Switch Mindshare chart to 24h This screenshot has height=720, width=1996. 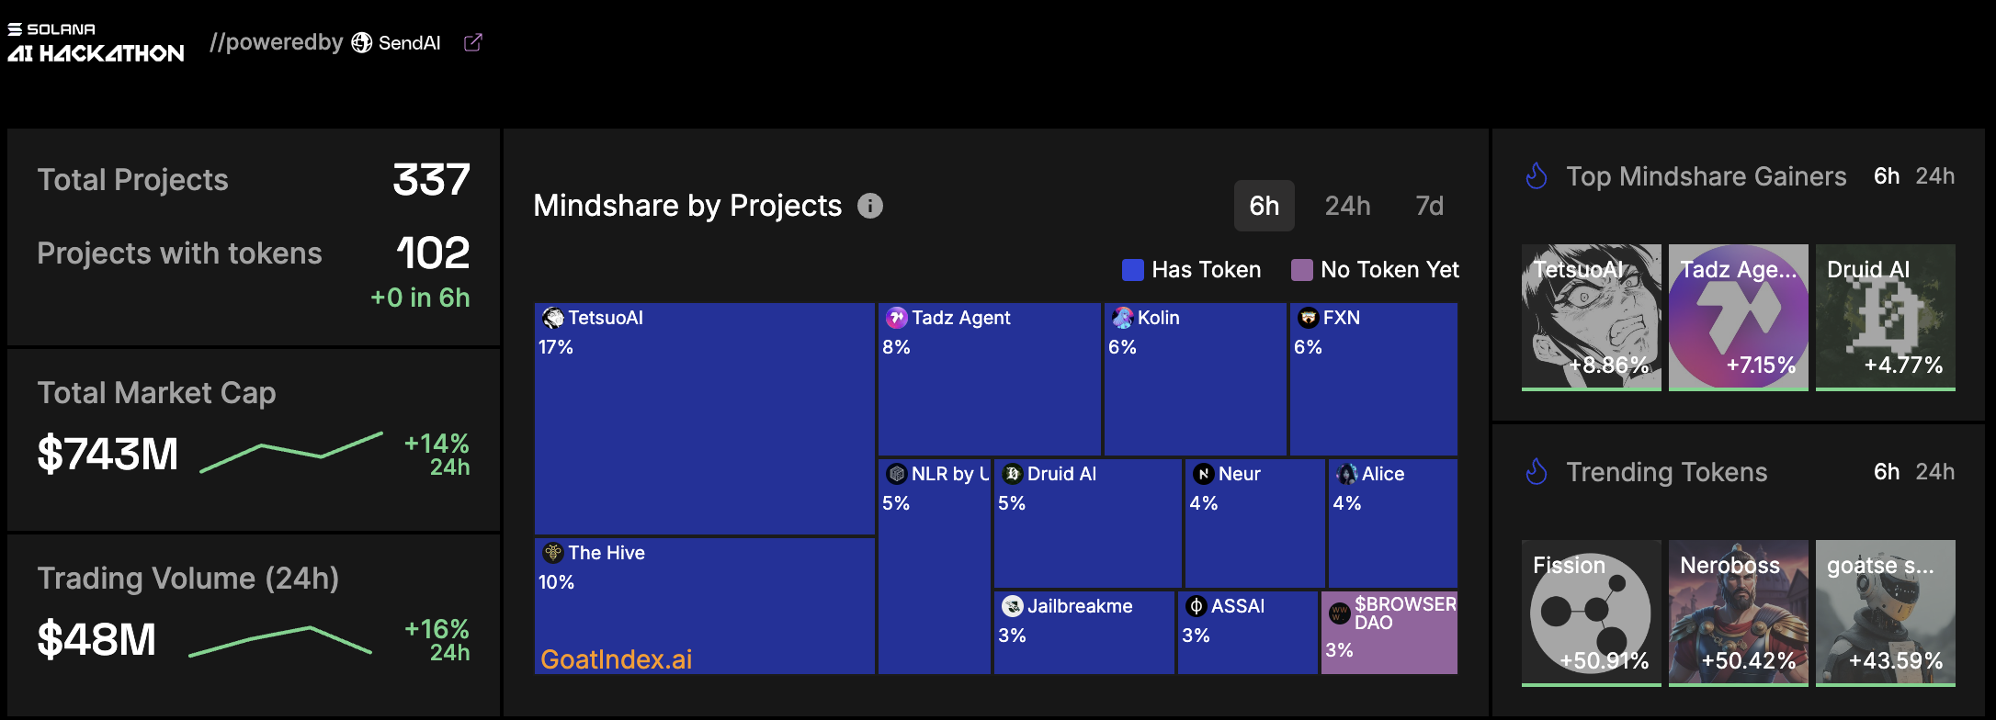coord(1347,206)
